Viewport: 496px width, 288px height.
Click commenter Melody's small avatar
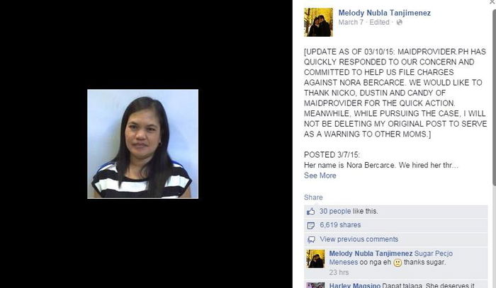pos(315,258)
